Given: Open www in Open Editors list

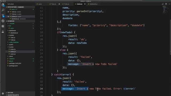Looking at the screenshot, I should 14,10.
